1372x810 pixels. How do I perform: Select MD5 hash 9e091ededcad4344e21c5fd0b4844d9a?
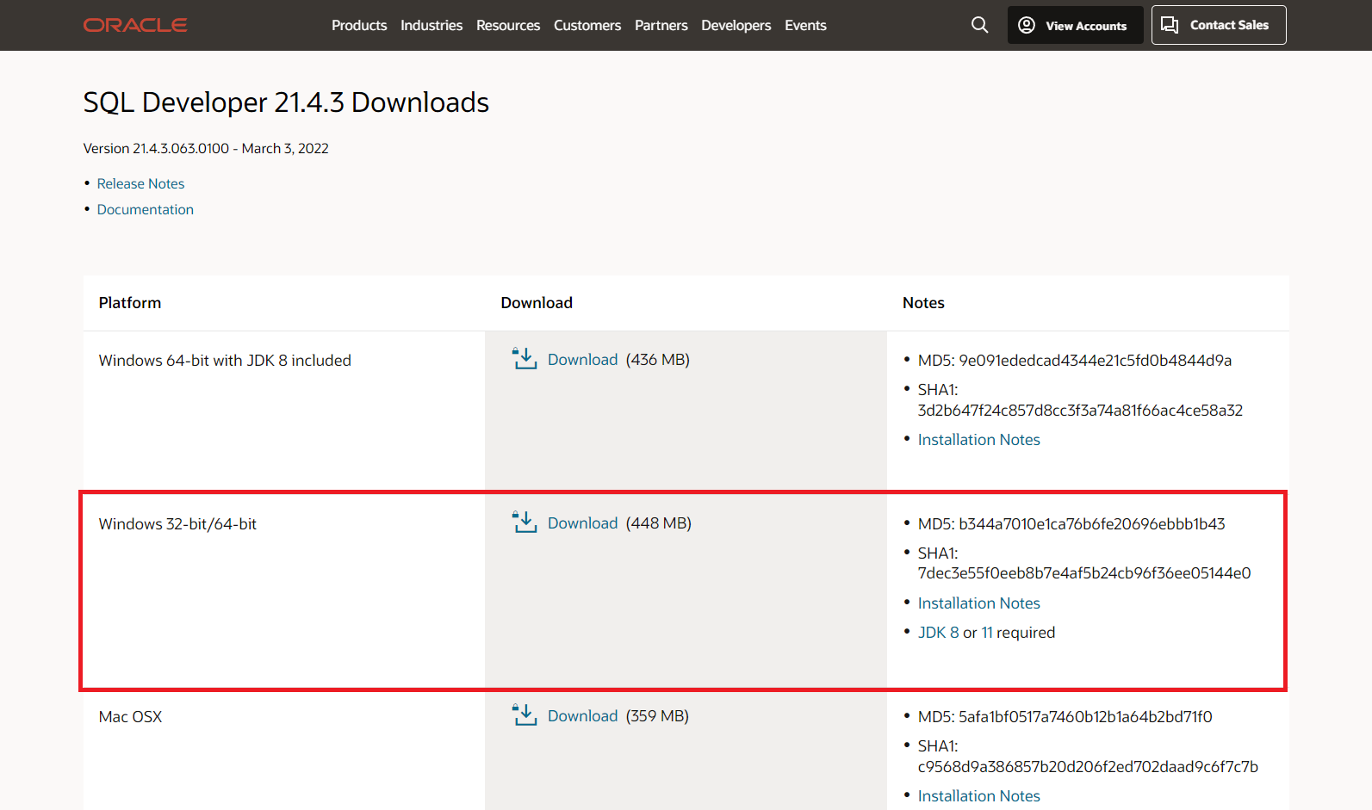(1096, 360)
